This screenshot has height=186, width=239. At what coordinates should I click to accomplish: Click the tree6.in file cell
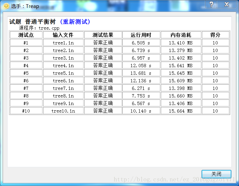point(63,81)
